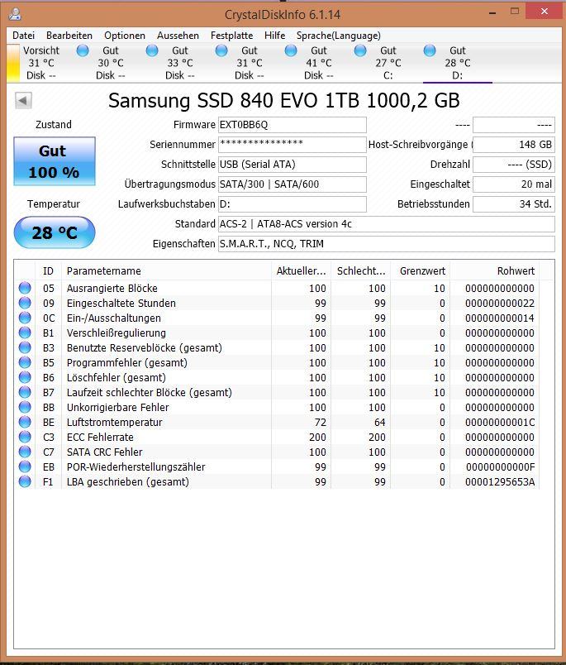Minimize the CrystalDiskInfo window
Viewport: 566px width, 665px height.
coord(492,12)
